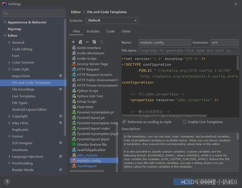Click the File Encodings project-level icon
The width and height of the screenshot is (242, 188).
tap(61, 89)
